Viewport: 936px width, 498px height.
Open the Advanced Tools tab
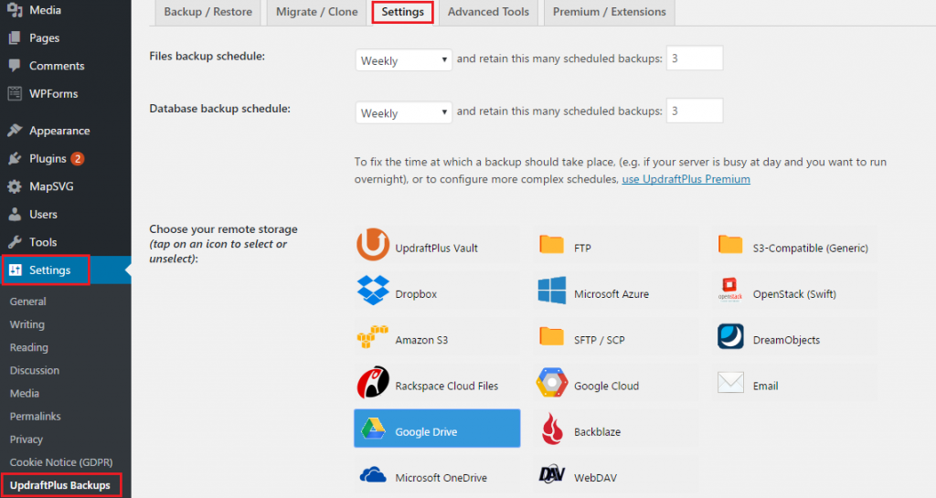(x=488, y=12)
